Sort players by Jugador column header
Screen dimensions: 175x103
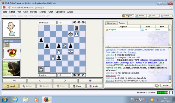point(123,26)
